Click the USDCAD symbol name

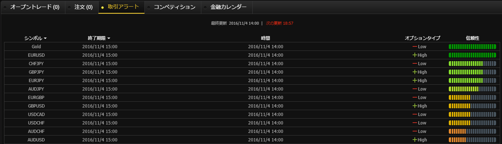point(36,114)
